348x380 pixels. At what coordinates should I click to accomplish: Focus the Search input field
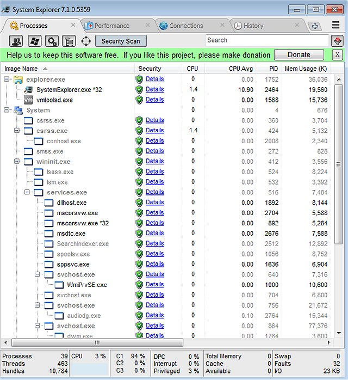click(267, 40)
